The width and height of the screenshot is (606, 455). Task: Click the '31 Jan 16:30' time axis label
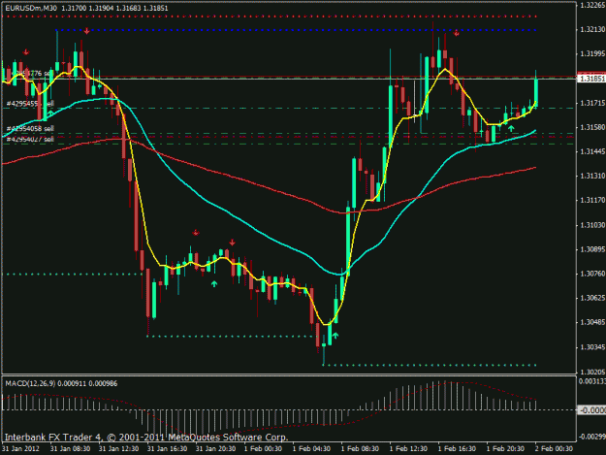point(168,449)
